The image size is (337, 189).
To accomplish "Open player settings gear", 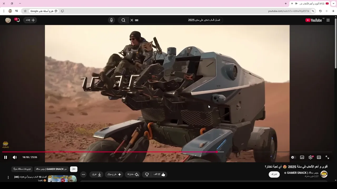I will point(310,157).
